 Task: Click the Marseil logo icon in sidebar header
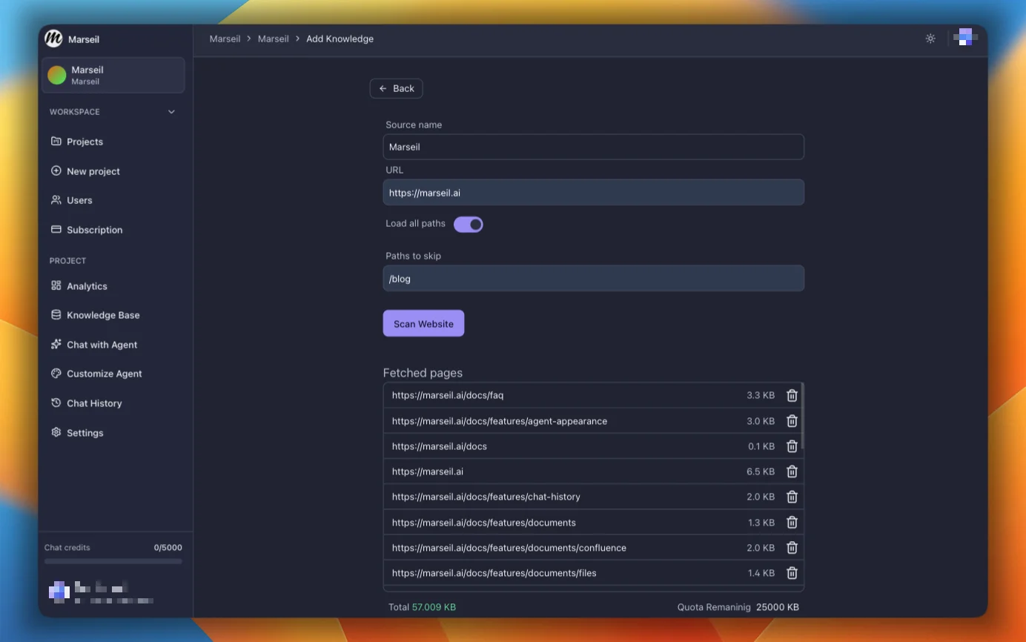(x=53, y=39)
